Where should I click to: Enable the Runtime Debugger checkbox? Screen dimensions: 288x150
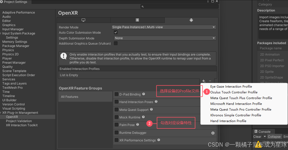[117, 133]
